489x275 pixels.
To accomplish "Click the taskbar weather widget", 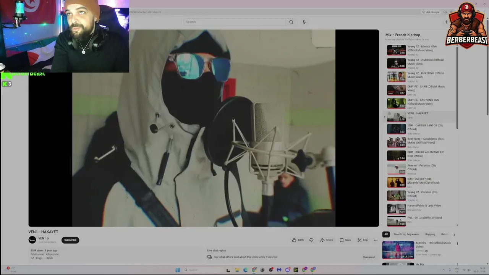I will (11, 270).
